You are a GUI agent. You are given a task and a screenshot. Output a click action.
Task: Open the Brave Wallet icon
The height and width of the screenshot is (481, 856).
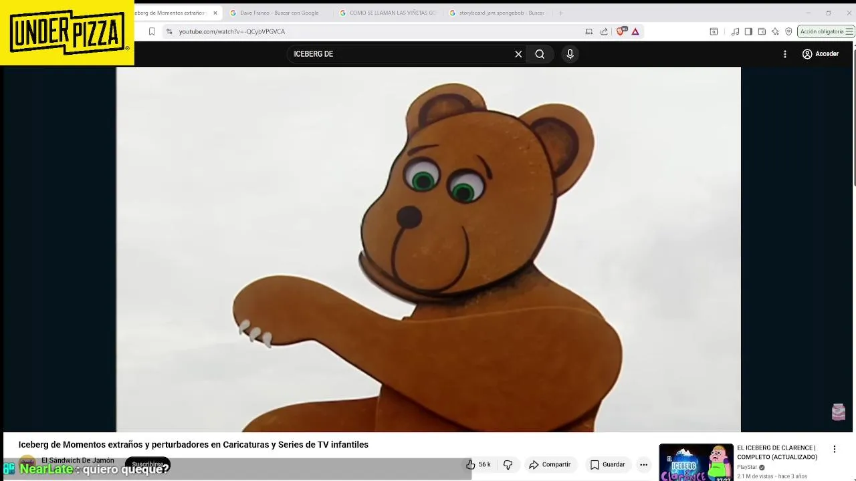(x=762, y=31)
